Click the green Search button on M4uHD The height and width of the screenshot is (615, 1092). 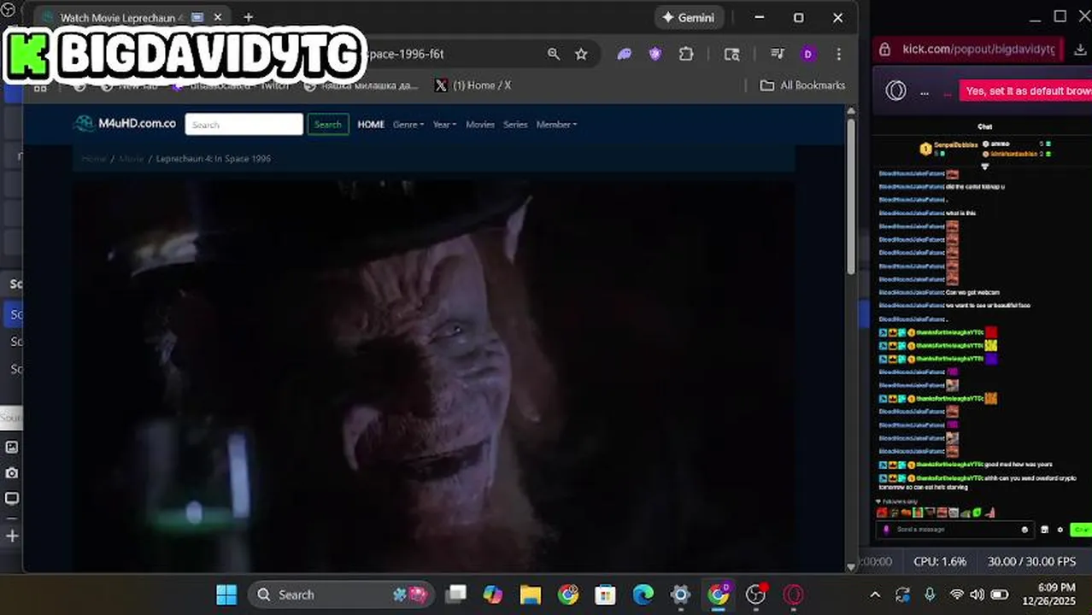point(328,125)
